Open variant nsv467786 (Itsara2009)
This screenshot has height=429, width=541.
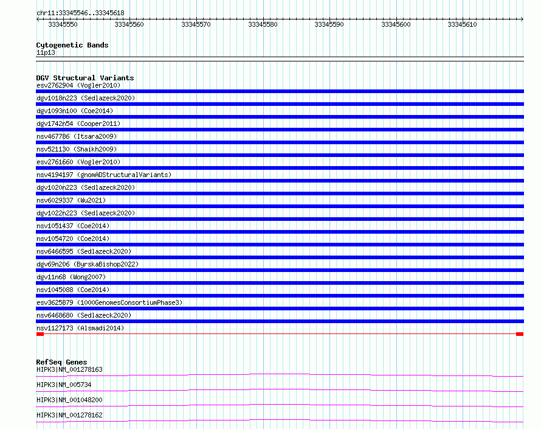pyautogui.click(x=77, y=136)
